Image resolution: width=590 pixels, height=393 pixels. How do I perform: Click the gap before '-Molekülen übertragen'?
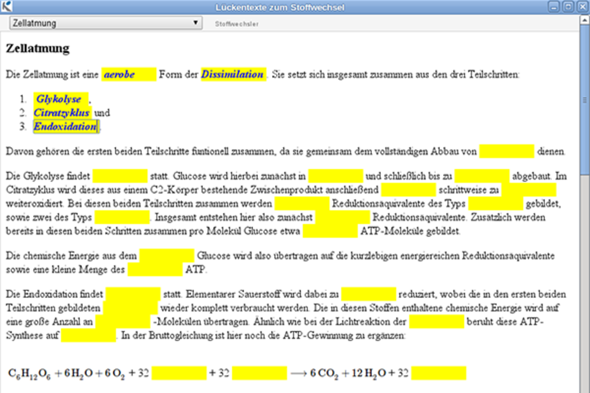coord(123,322)
